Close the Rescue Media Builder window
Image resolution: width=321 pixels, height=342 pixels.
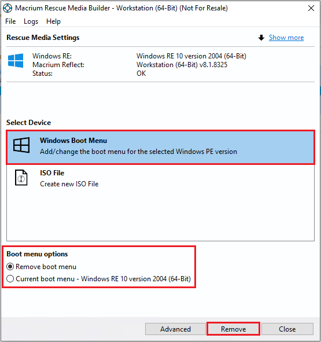point(311,8)
